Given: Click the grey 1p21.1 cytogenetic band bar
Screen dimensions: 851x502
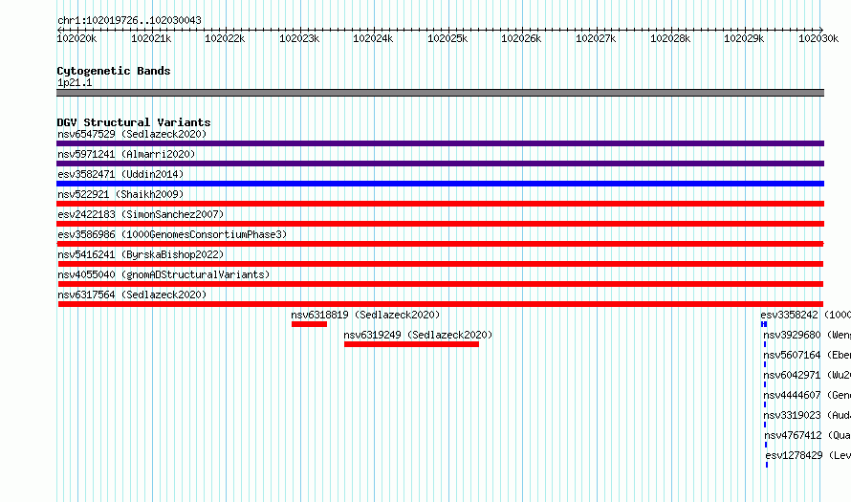Looking at the screenshot, I should tap(440, 93).
